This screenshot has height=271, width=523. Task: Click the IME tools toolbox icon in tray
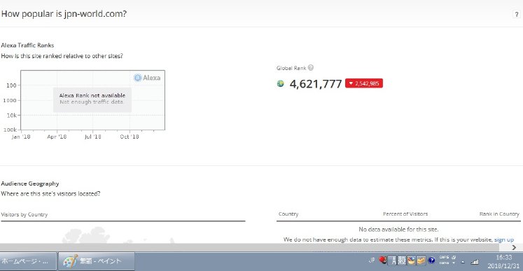[421, 260]
